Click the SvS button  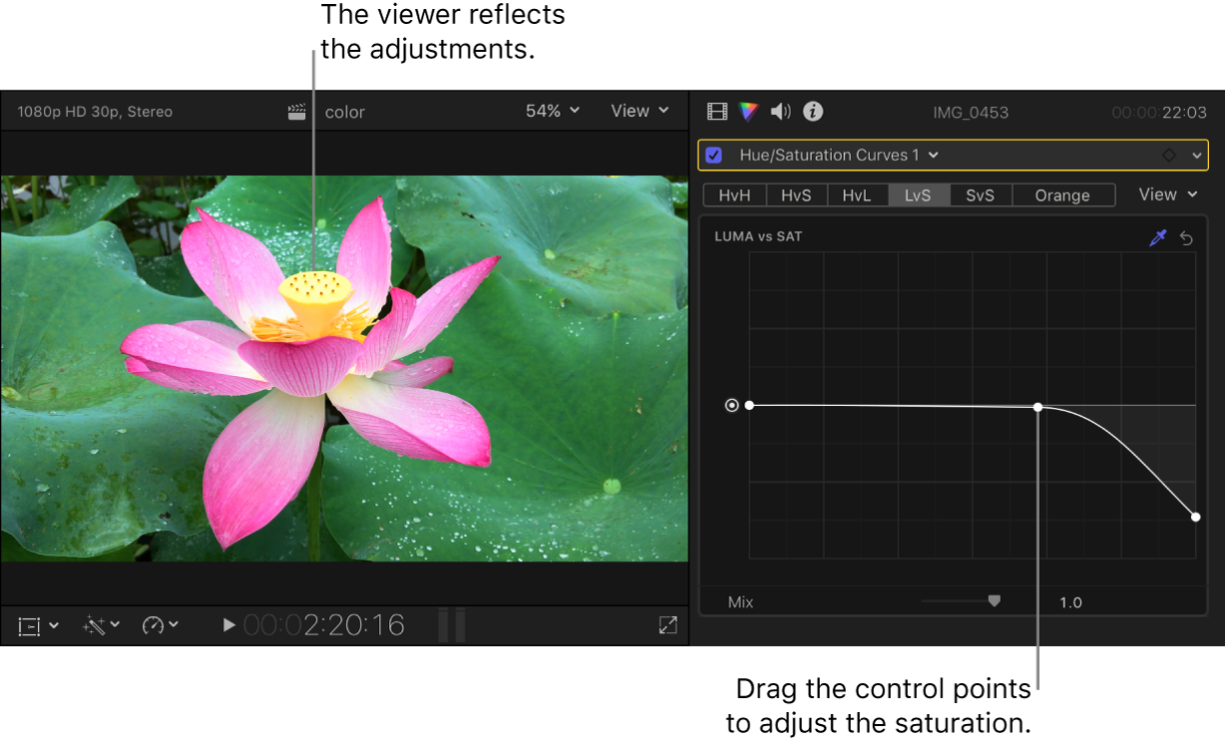[980, 194]
